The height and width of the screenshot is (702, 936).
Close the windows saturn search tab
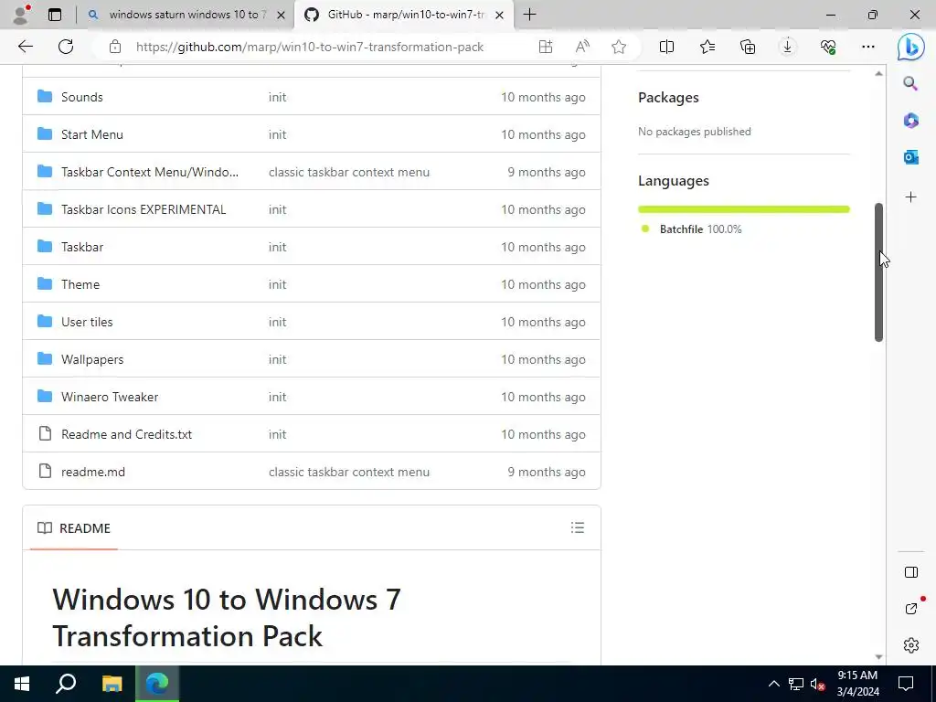[281, 15]
